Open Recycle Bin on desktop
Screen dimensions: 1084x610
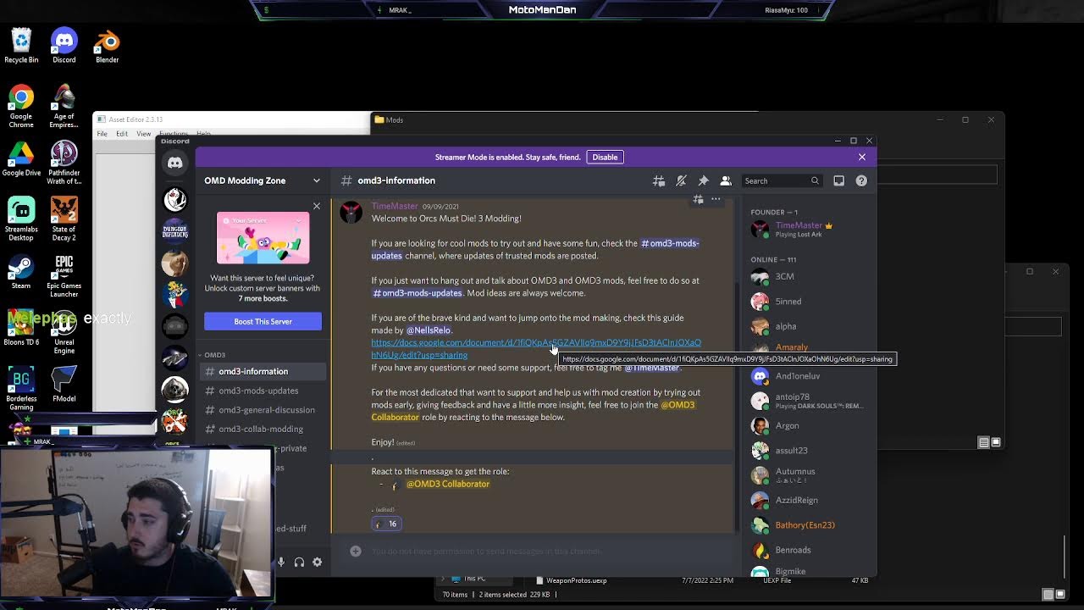click(x=21, y=47)
